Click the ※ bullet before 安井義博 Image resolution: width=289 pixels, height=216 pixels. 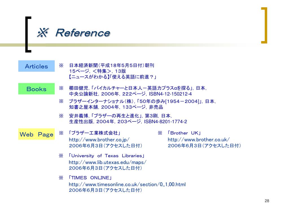click(x=61, y=116)
